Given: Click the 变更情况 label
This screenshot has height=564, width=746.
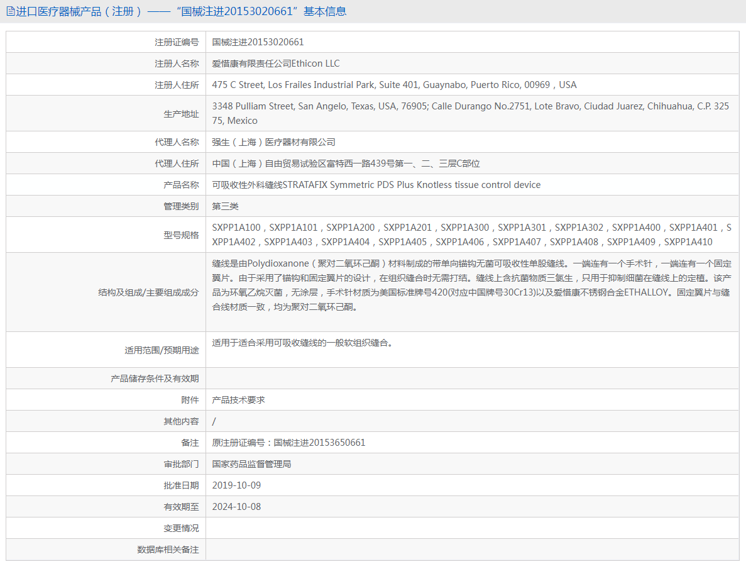Looking at the screenshot, I should 181,529.
